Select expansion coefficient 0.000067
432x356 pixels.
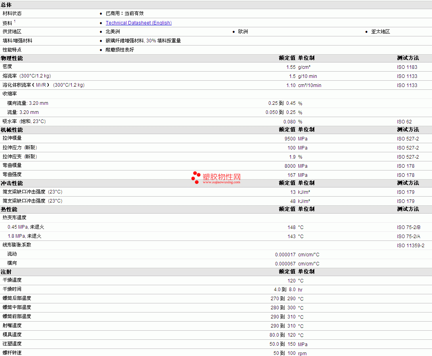point(285,263)
